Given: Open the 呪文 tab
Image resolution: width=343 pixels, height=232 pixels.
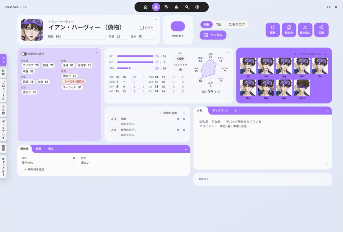Looking at the screenshot, I should [51, 149].
